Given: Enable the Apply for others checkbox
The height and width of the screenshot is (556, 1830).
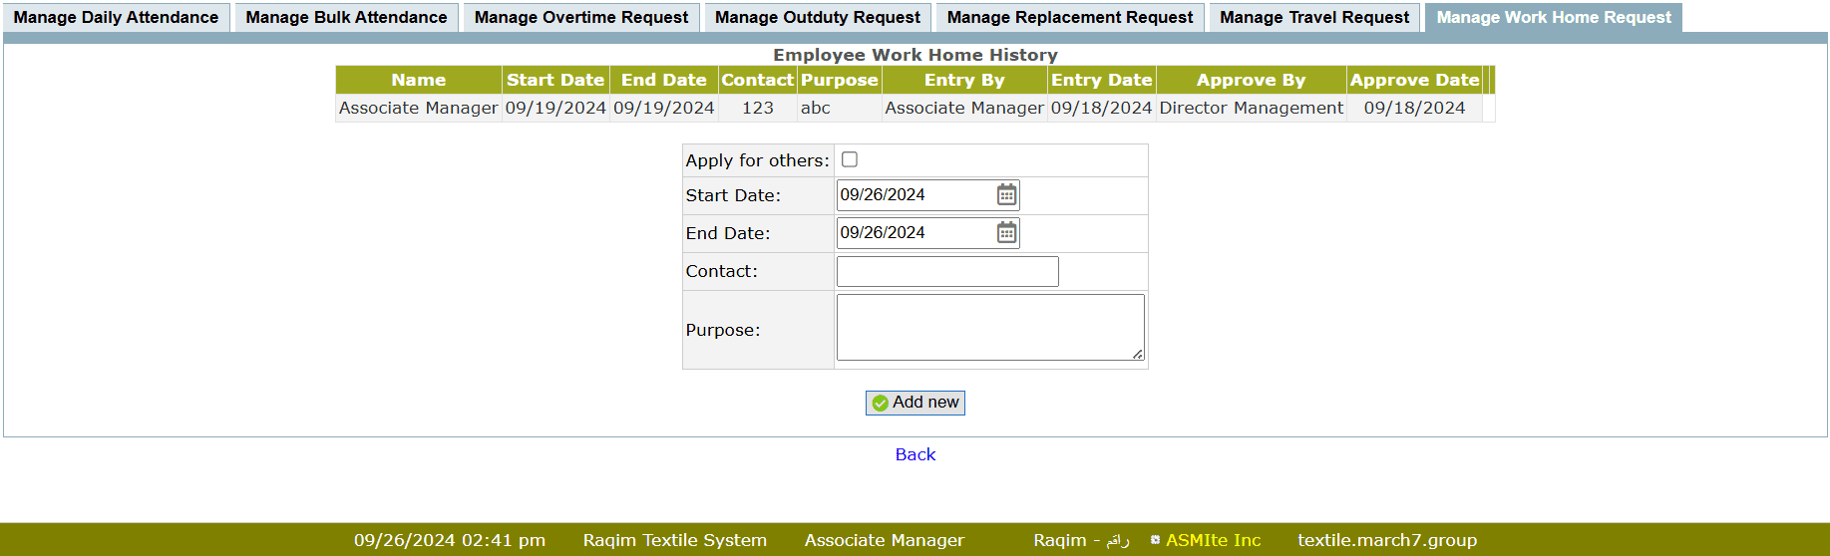Looking at the screenshot, I should pyautogui.click(x=850, y=159).
